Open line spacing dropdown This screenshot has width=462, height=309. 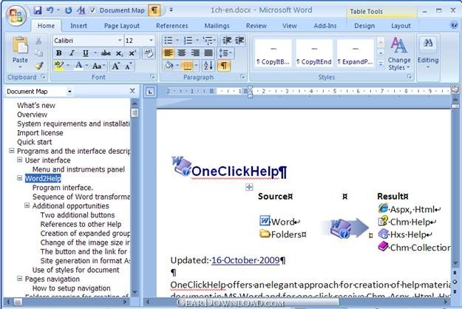click(x=225, y=53)
